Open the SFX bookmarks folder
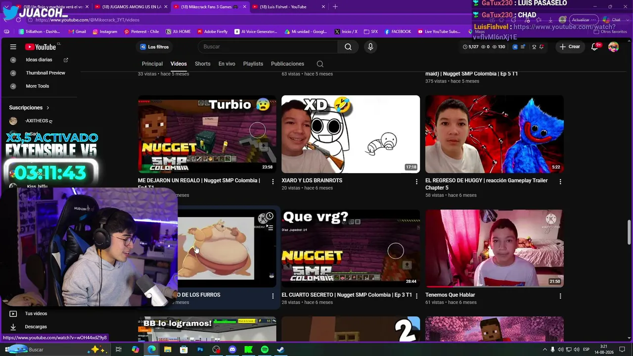The image size is (633, 356). tap(371, 32)
